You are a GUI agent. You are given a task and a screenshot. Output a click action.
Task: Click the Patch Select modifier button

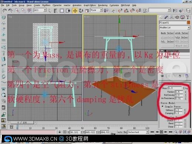coord(182,33)
